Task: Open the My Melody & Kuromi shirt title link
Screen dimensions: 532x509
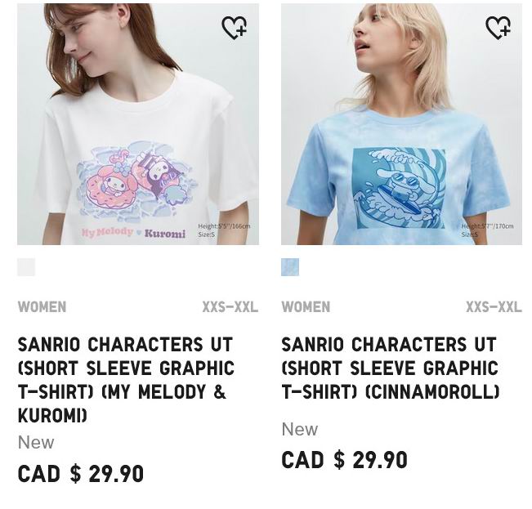Action: (x=126, y=380)
